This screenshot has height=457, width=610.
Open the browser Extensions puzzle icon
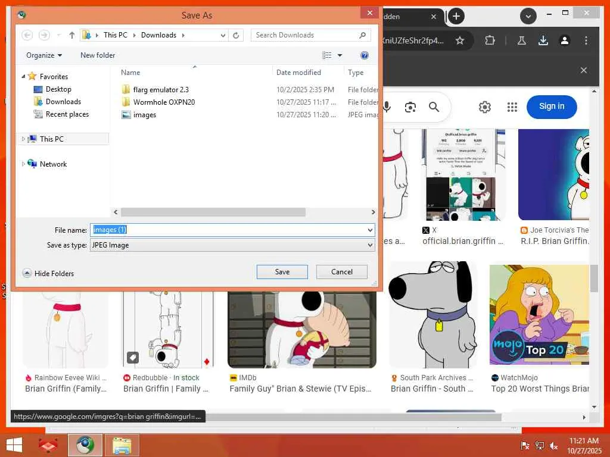[490, 40]
